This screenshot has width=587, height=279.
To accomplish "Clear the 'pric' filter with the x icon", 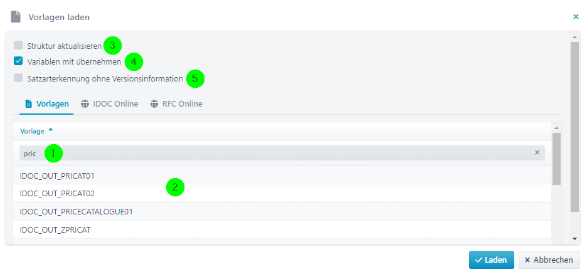I will (537, 152).
